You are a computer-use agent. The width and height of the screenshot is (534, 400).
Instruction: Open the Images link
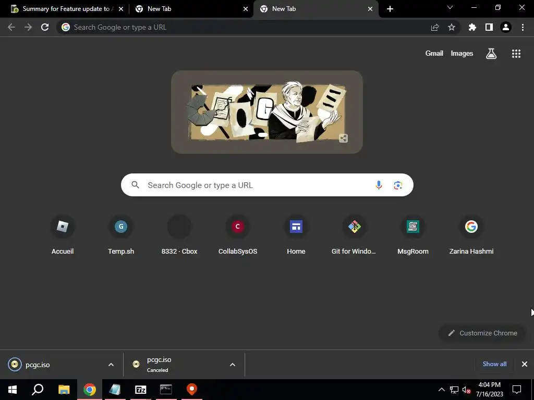tap(462, 54)
